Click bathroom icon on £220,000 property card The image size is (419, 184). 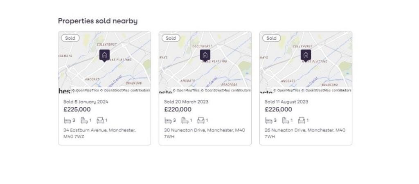pos(185,121)
